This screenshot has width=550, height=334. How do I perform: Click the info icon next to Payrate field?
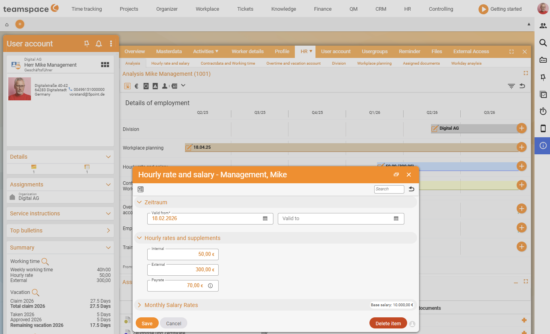[x=210, y=286]
